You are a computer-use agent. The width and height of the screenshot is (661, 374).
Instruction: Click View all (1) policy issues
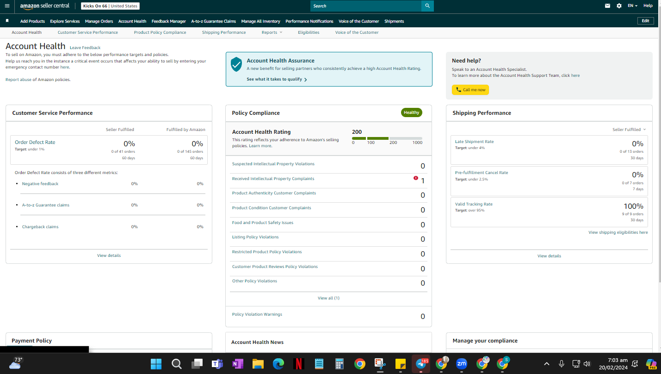coord(328,298)
